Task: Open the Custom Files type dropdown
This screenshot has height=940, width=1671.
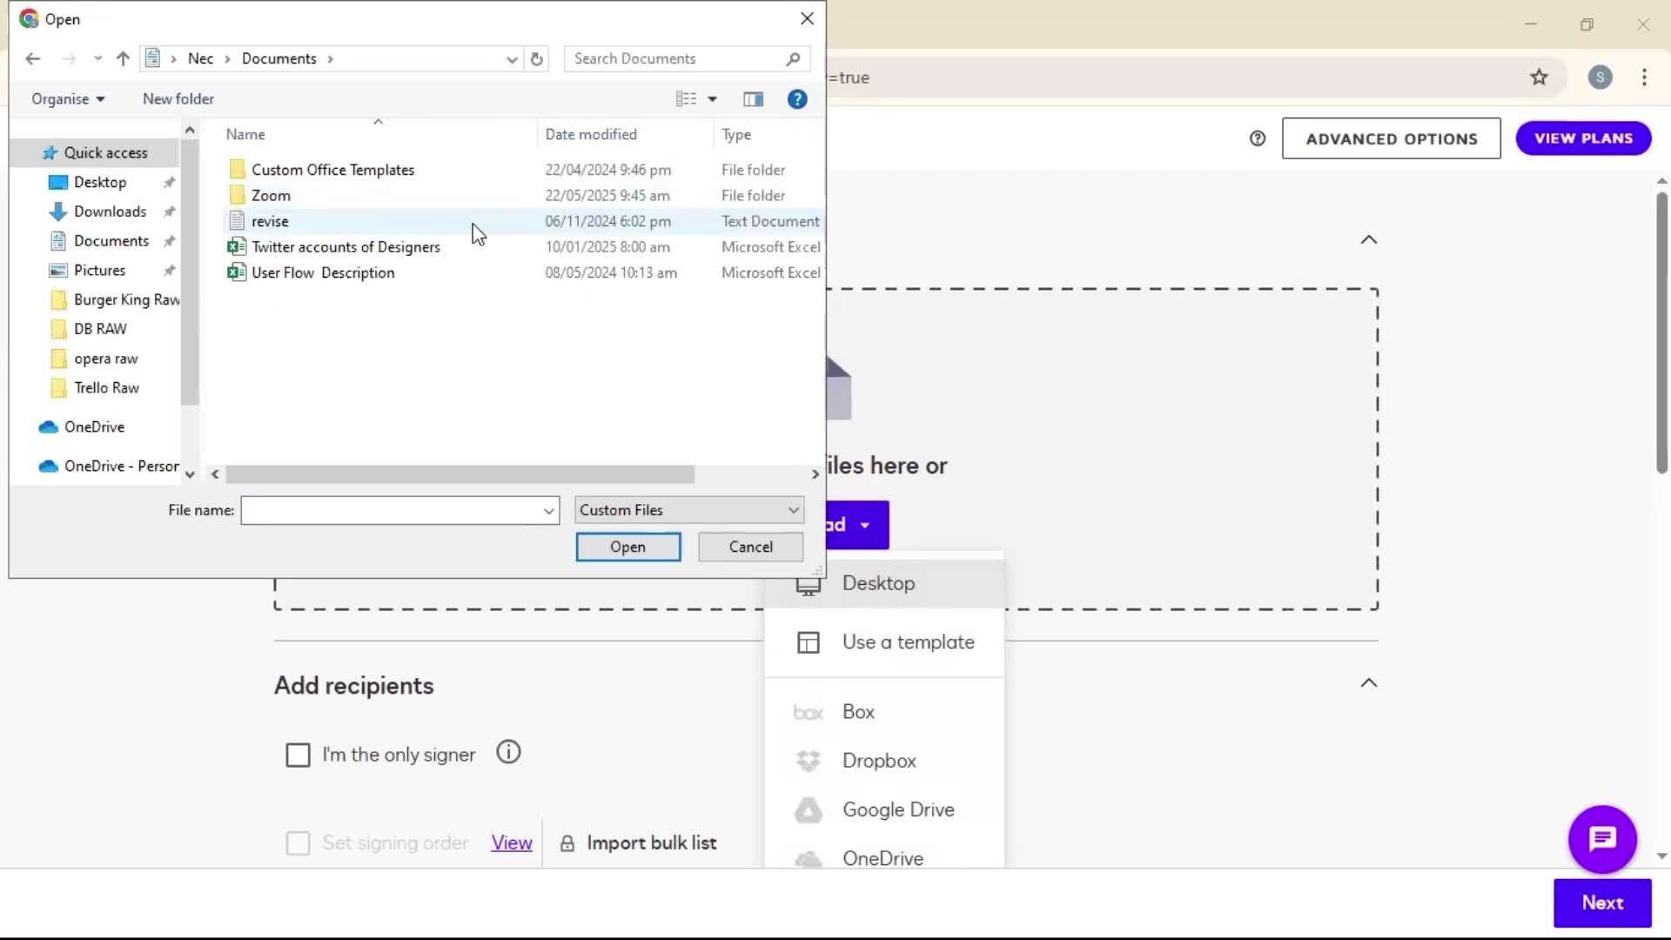Action: [689, 510]
